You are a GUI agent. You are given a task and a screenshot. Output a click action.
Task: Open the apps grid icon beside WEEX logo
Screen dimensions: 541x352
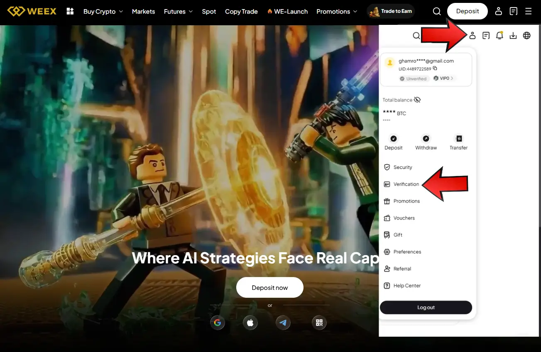pos(70,11)
